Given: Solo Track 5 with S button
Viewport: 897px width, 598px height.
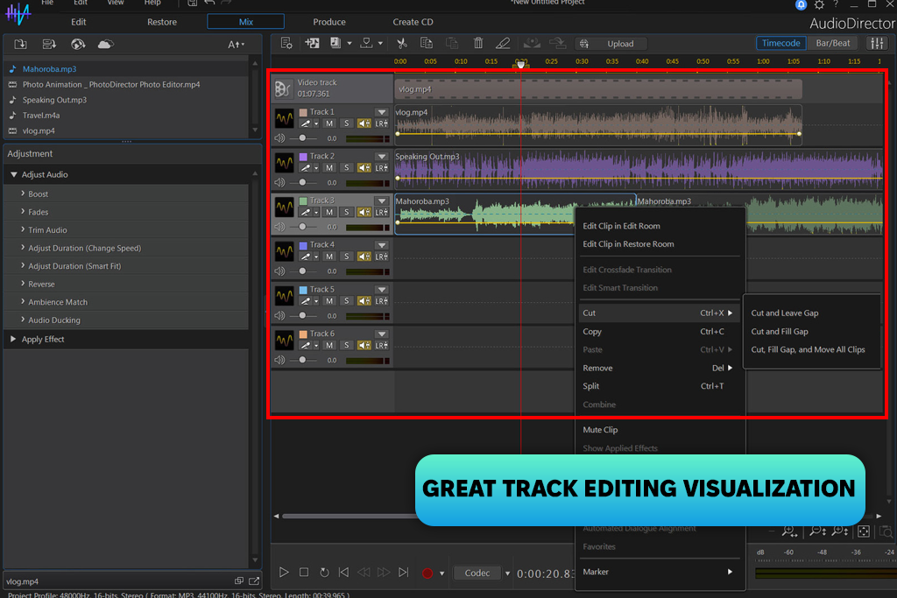Looking at the screenshot, I should 346,300.
